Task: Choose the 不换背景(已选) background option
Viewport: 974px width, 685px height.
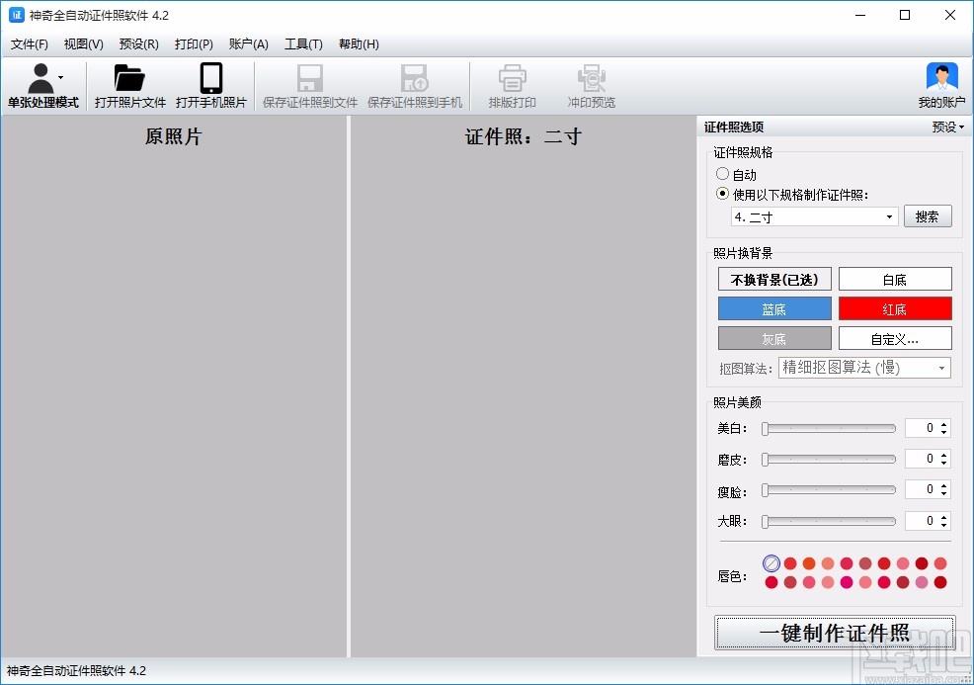Action: click(773, 279)
